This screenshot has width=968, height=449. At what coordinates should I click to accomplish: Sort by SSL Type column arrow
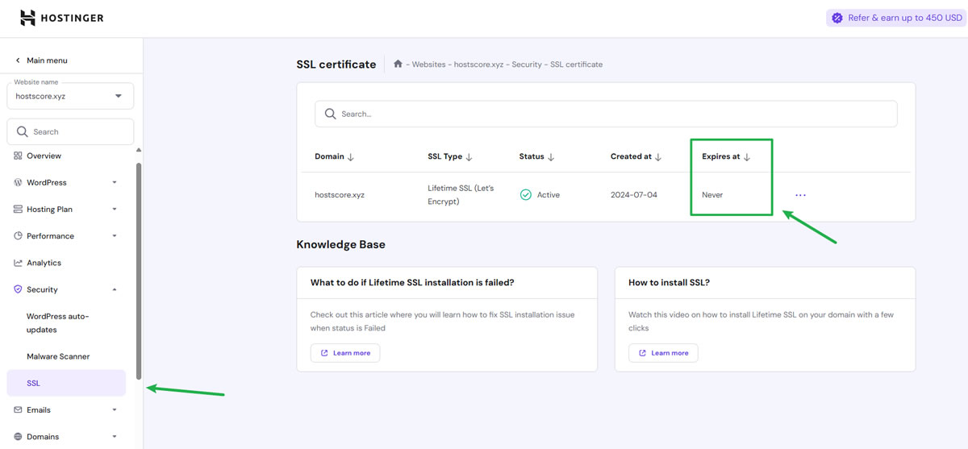(469, 157)
